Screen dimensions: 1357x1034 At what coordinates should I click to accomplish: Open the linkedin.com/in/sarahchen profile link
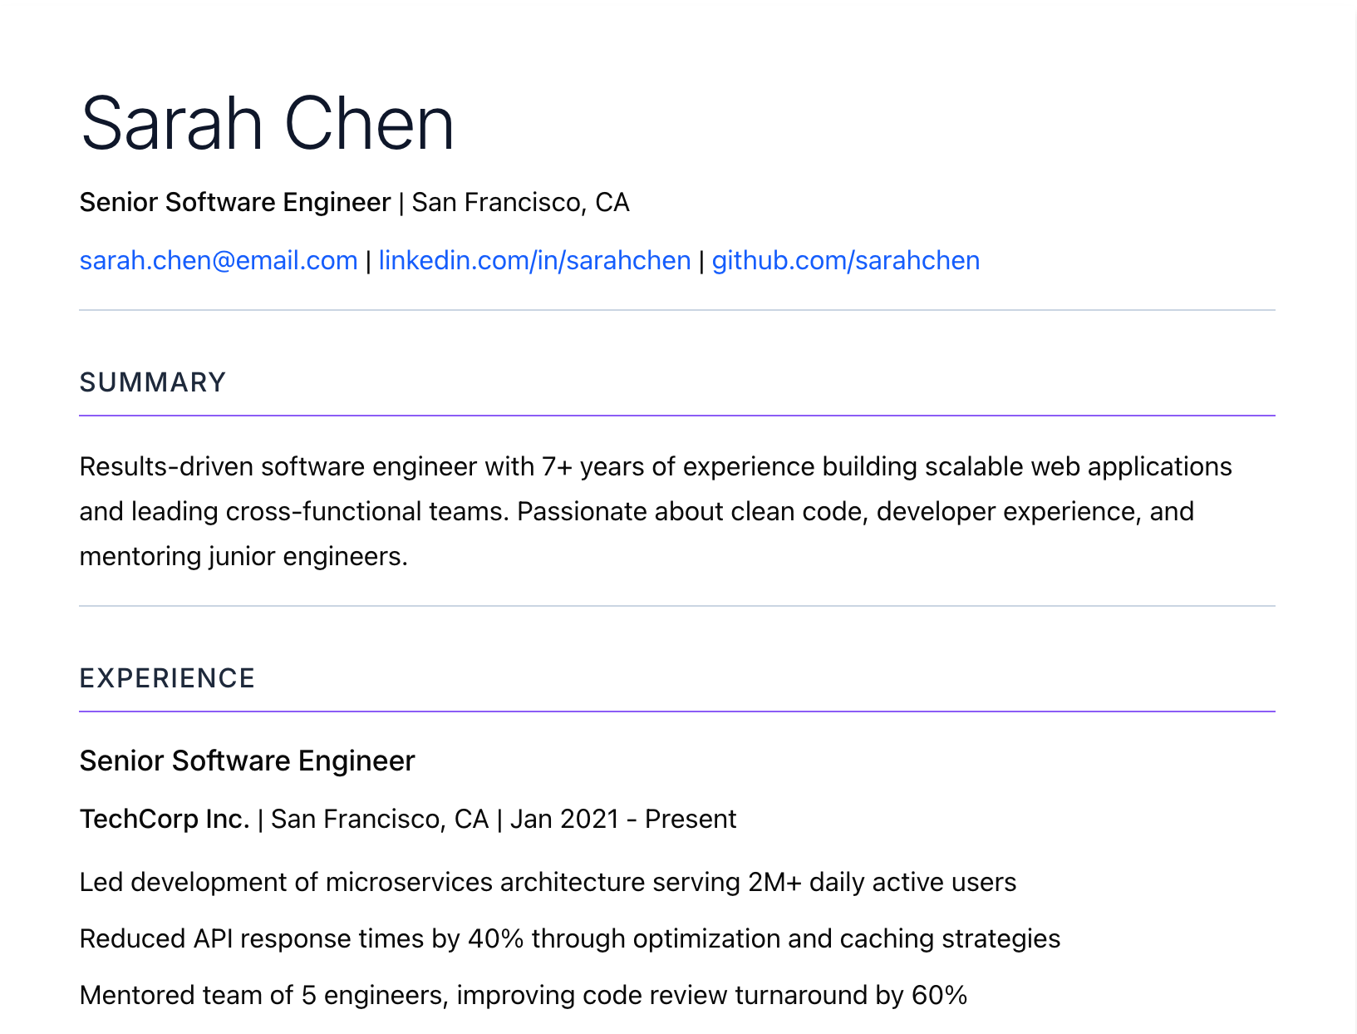[x=534, y=261]
